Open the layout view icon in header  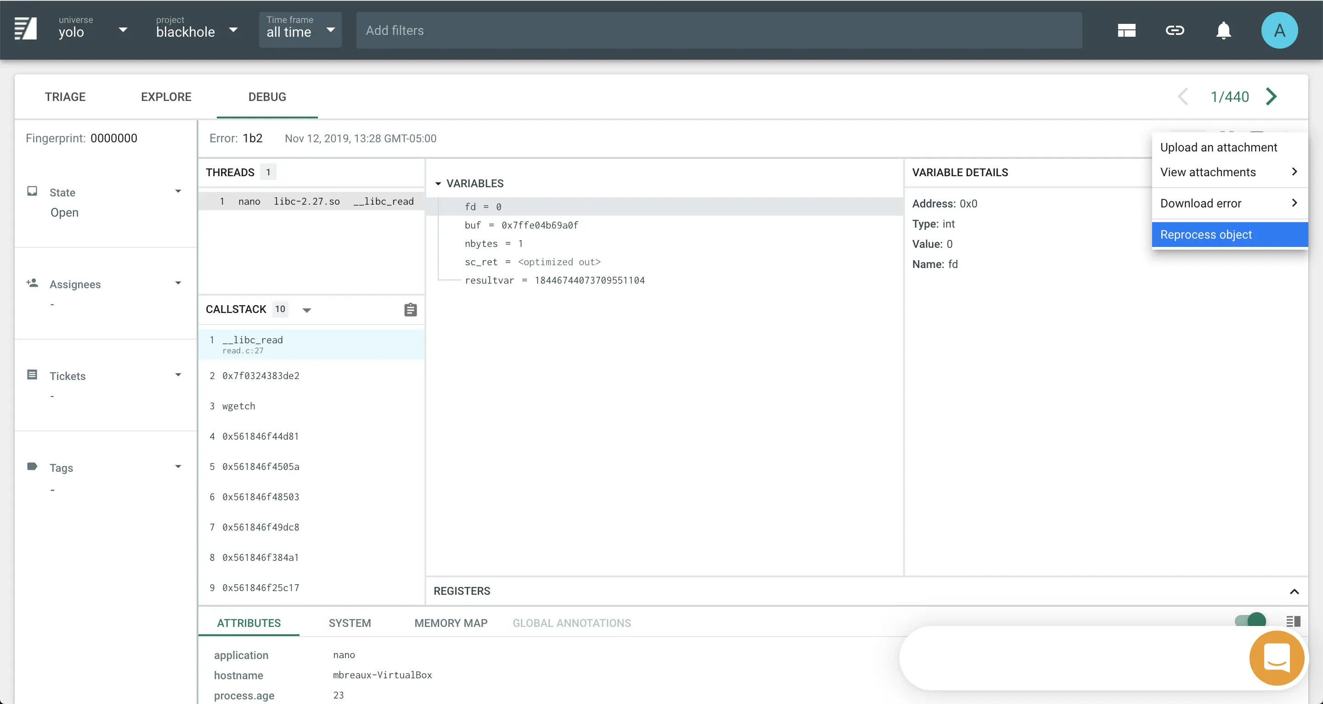[1126, 30]
